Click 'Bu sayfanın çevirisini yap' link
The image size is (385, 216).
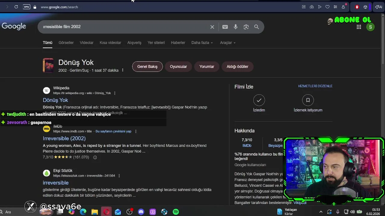pyautogui.click(x=113, y=131)
